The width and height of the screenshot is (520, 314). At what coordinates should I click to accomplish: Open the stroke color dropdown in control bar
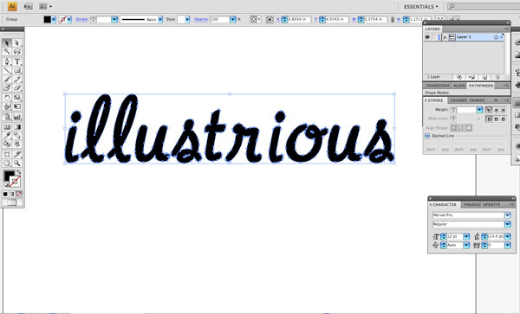tap(69, 20)
